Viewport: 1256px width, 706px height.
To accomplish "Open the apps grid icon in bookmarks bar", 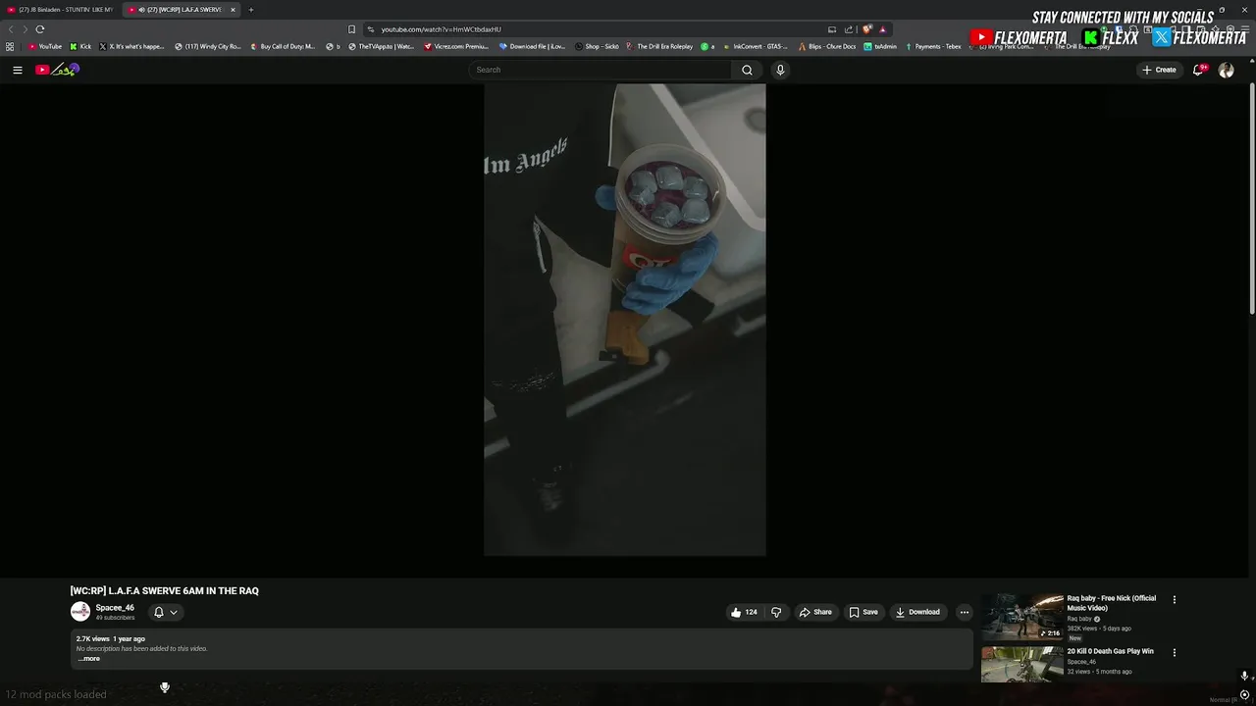I will pos(10,46).
